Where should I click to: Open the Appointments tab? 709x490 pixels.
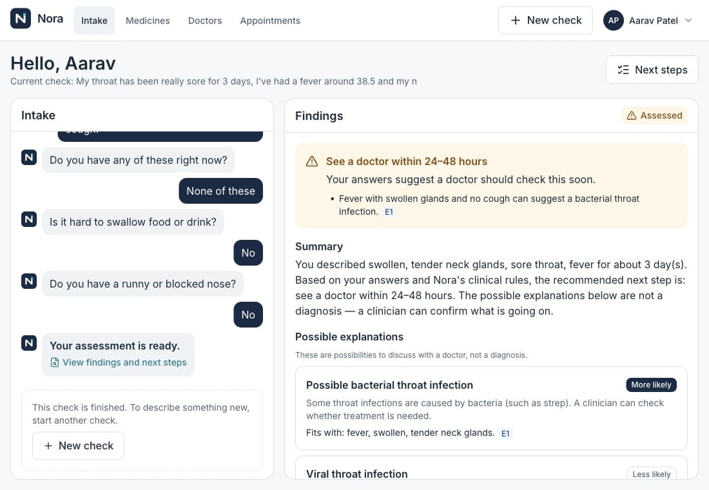click(x=270, y=21)
